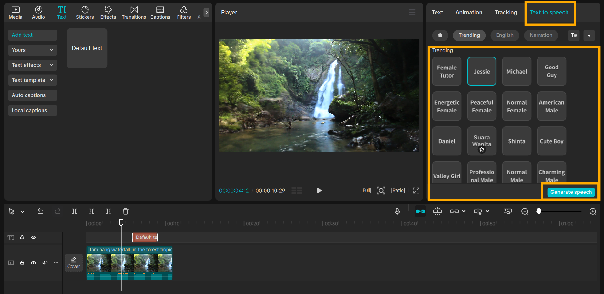Click the fullscreen expand icon in player

pos(416,191)
